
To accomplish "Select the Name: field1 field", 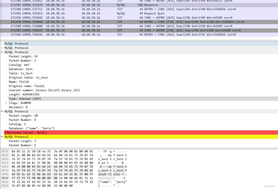I will coord(19,82).
